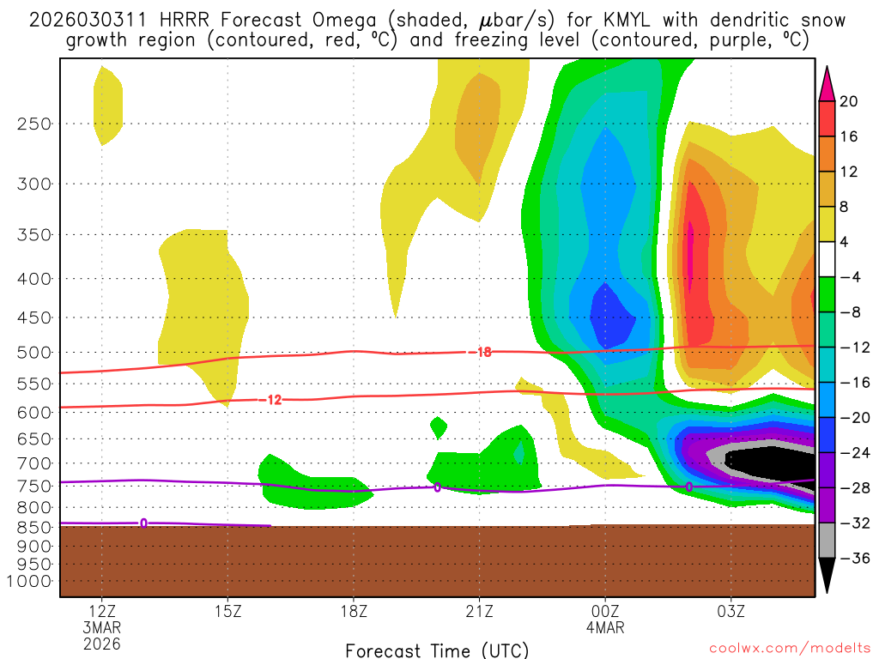Click the 450 pressure level label

click(33, 317)
